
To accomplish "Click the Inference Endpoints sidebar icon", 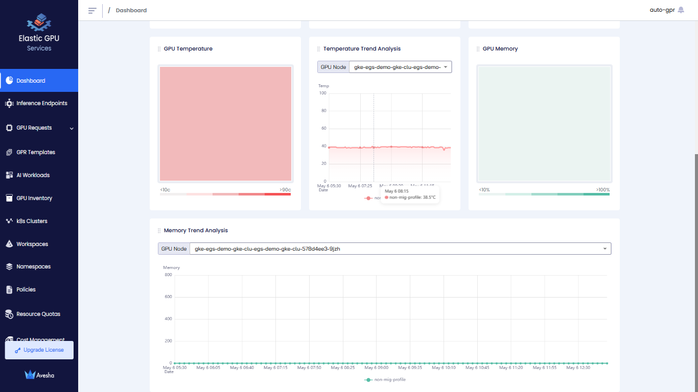I will (9, 104).
